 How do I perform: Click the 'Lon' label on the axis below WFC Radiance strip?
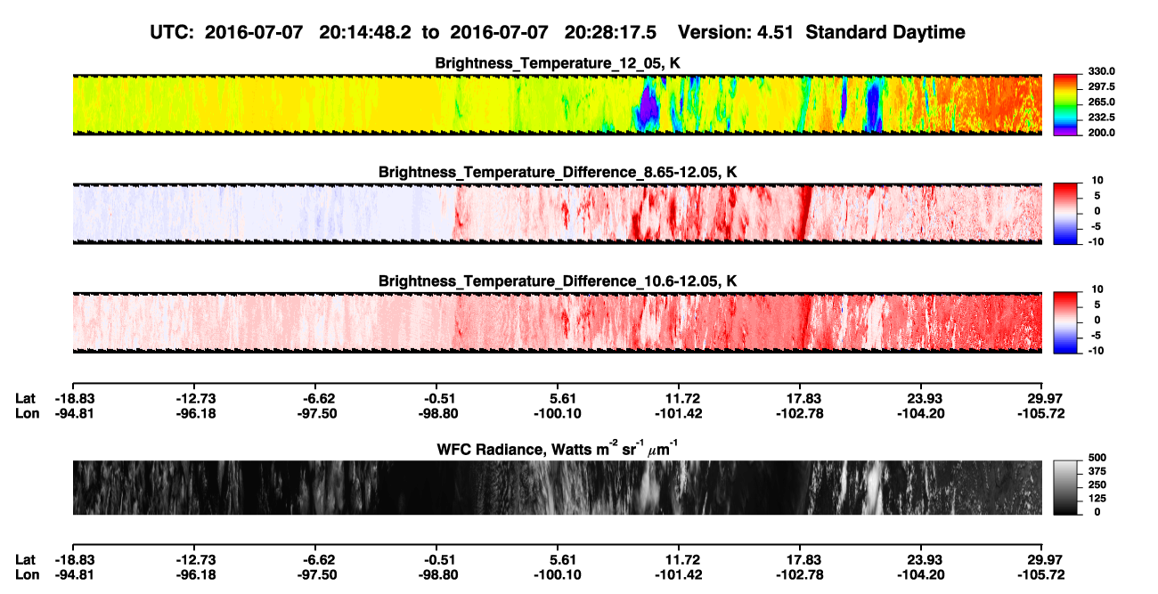tap(27, 575)
